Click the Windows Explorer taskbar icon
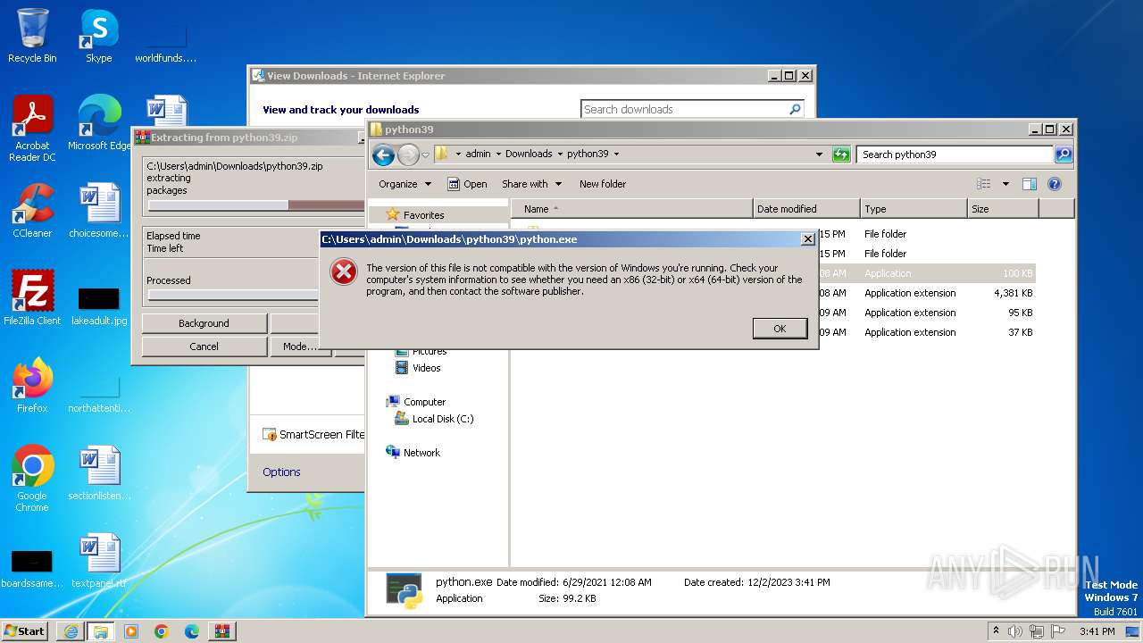Viewport: 1143px width, 643px height. point(100,631)
